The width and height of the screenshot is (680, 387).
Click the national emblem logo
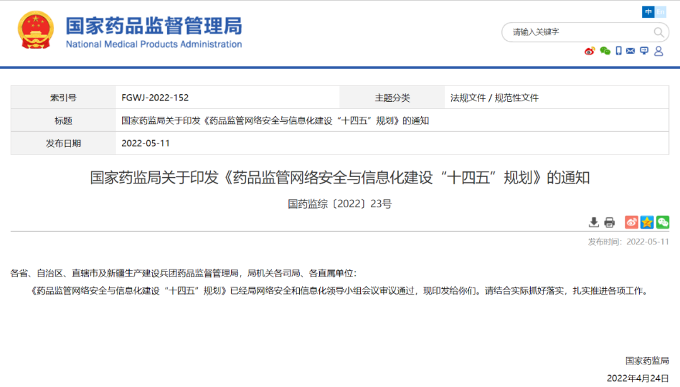point(35,30)
